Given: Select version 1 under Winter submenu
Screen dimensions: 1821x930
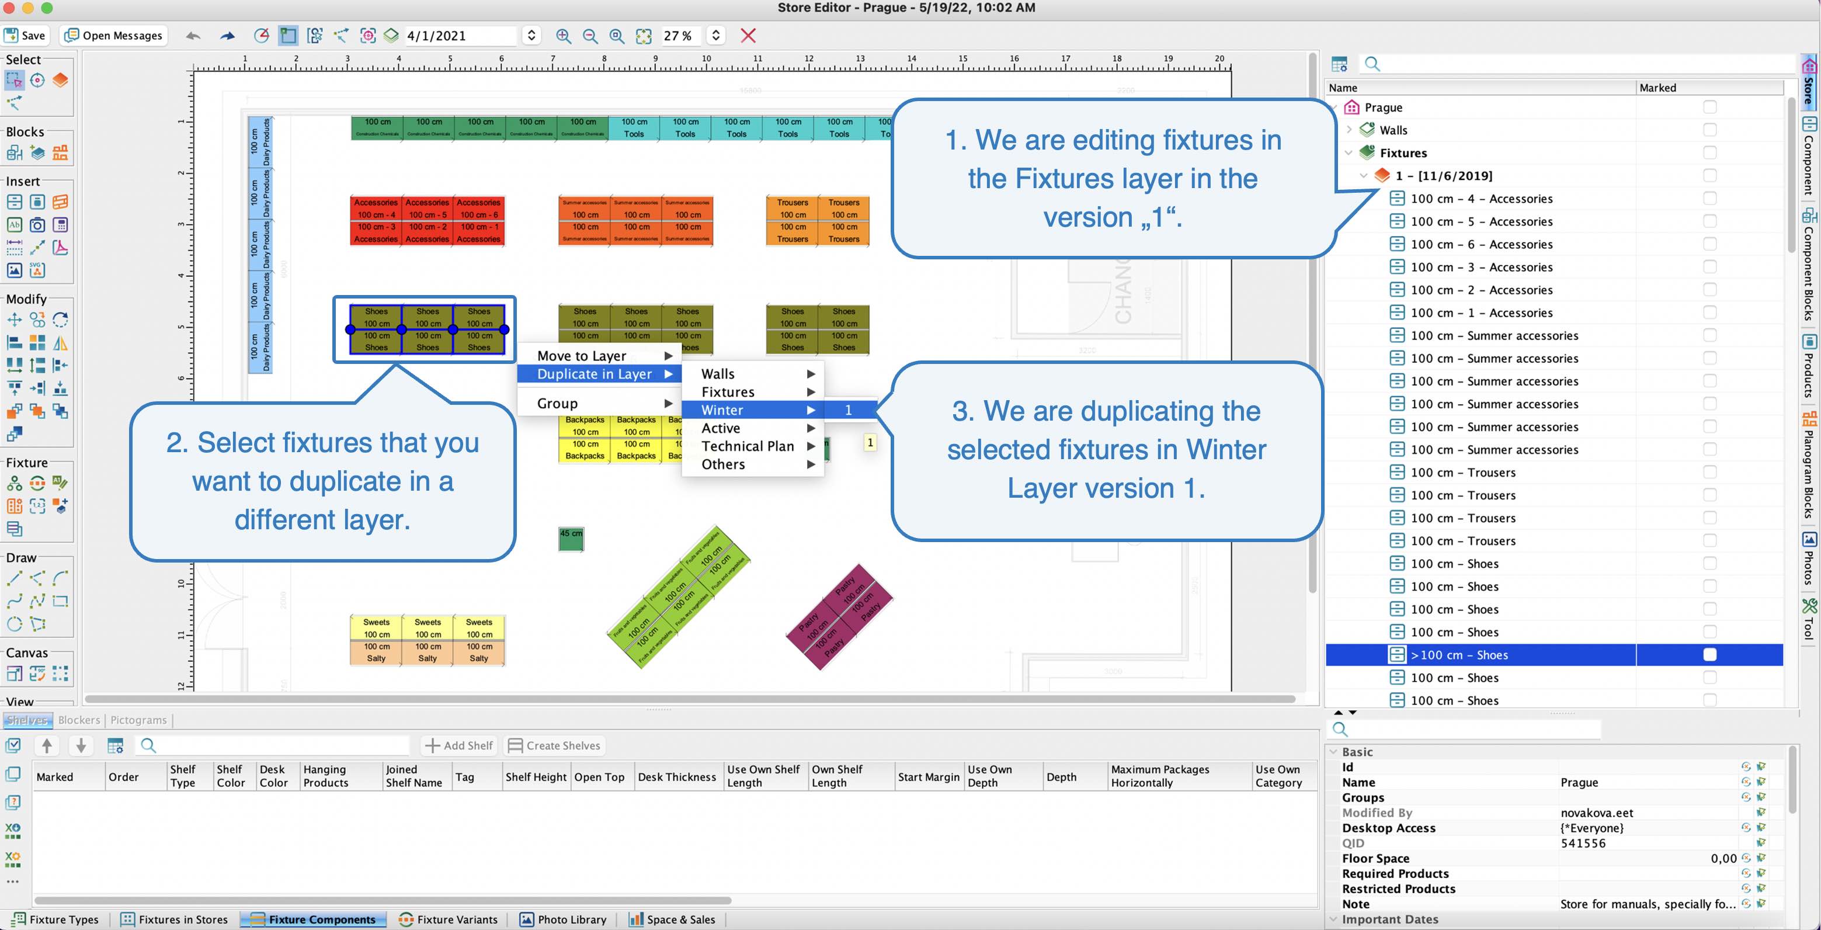Looking at the screenshot, I should point(850,410).
